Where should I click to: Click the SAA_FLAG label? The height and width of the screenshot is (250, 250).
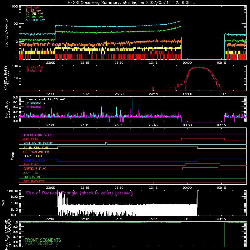[x=31, y=164]
